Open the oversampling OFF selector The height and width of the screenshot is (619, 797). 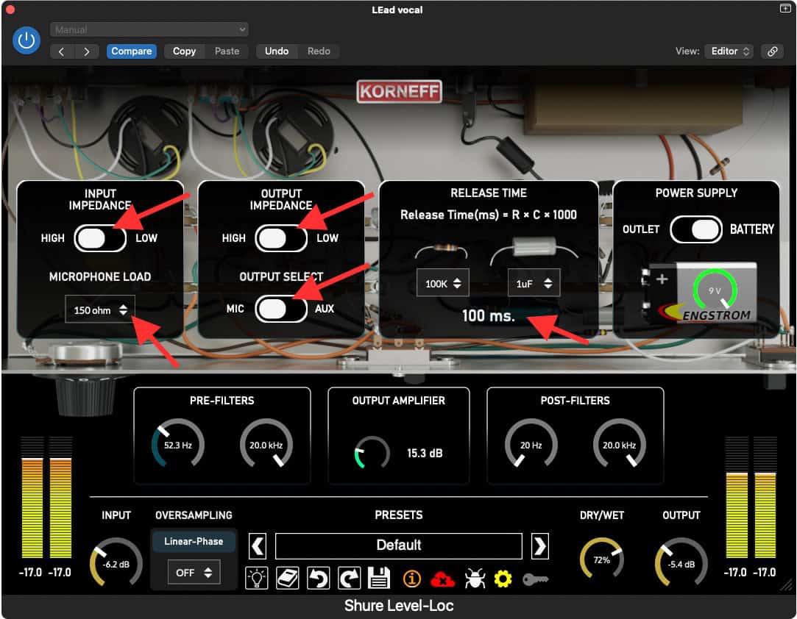coord(194,572)
